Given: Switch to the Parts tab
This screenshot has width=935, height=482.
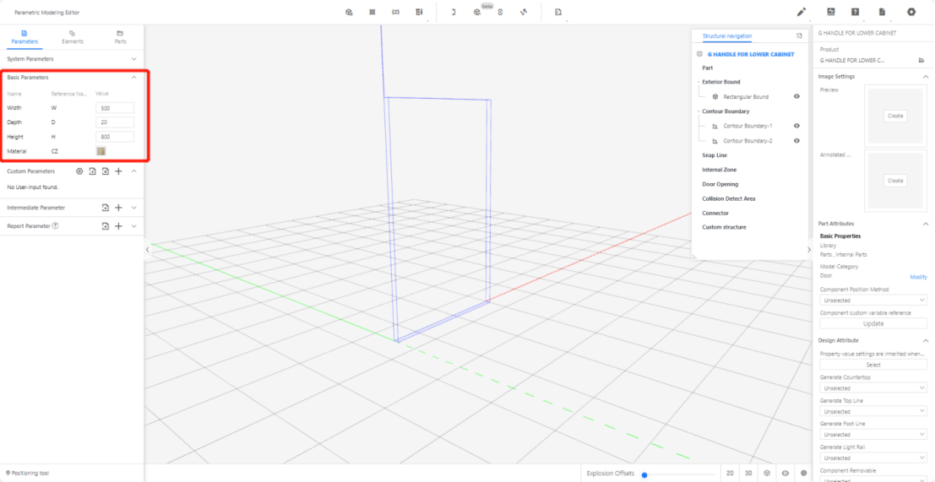Looking at the screenshot, I should point(120,36).
